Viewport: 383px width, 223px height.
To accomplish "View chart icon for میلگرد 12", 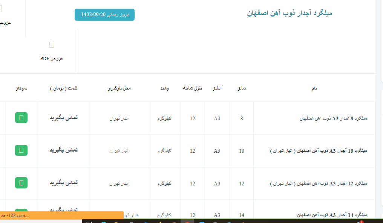I will 21,183.
